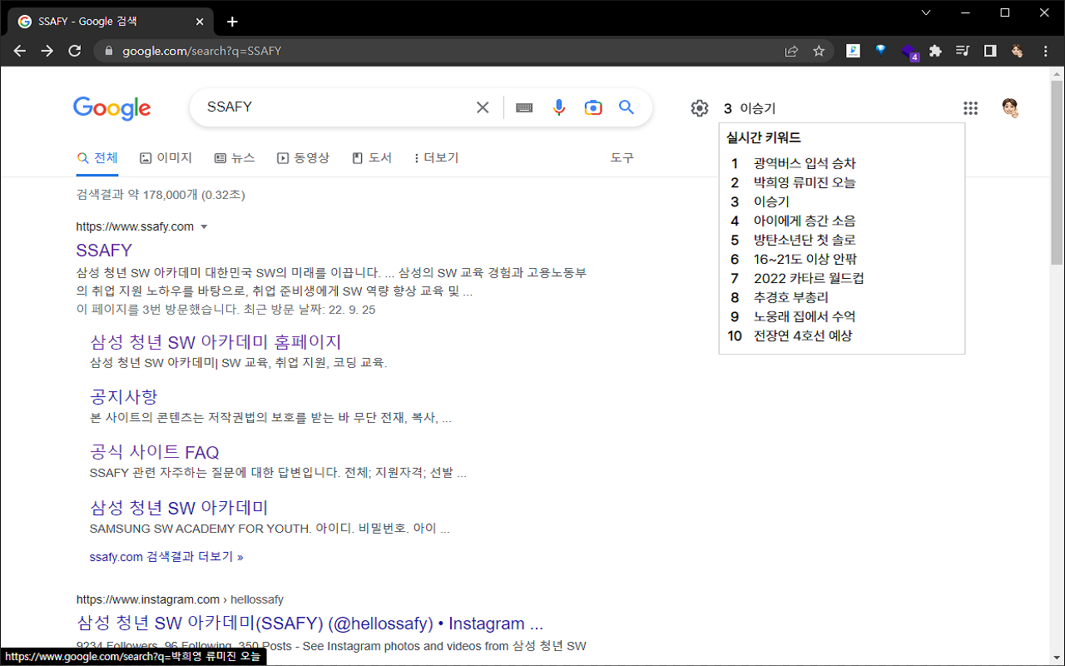
Task: Open 삼성 청년 SW 아카데미 홈페이지 link
Action: click(x=215, y=342)
